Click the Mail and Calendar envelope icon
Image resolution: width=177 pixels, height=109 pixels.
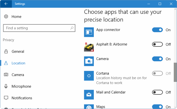(x=89, y=95)
